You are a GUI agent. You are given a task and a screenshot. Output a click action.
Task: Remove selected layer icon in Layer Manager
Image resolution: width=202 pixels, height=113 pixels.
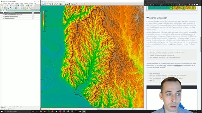pos(34,6)
